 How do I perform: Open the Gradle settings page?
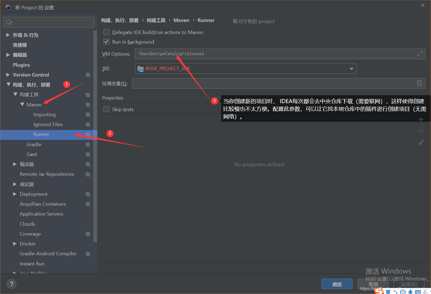pyautogui.click(x=34, y=144)
